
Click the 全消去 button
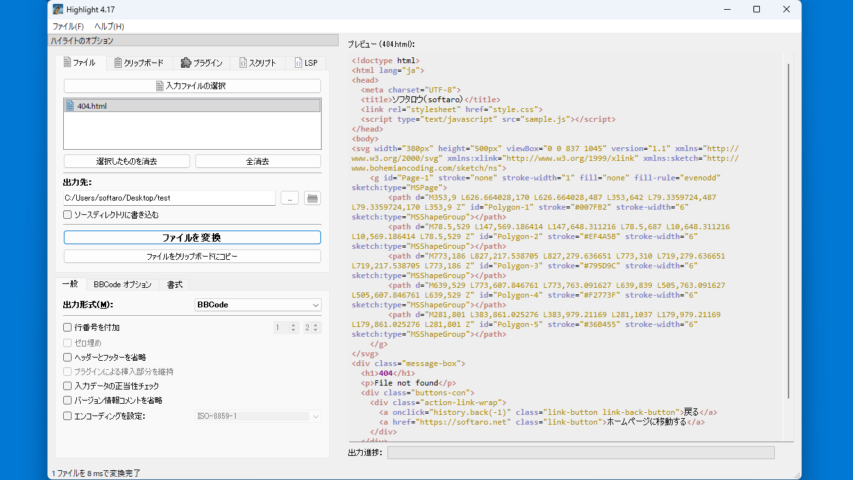point(258,162)
